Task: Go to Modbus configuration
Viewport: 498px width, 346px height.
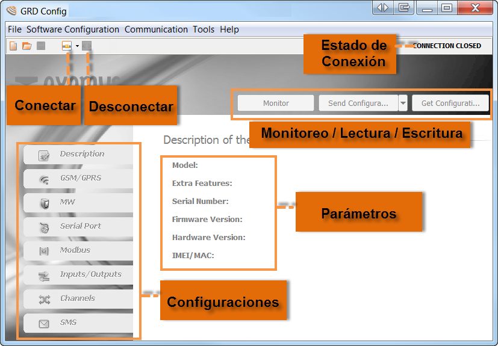Action: click(78, 250)
